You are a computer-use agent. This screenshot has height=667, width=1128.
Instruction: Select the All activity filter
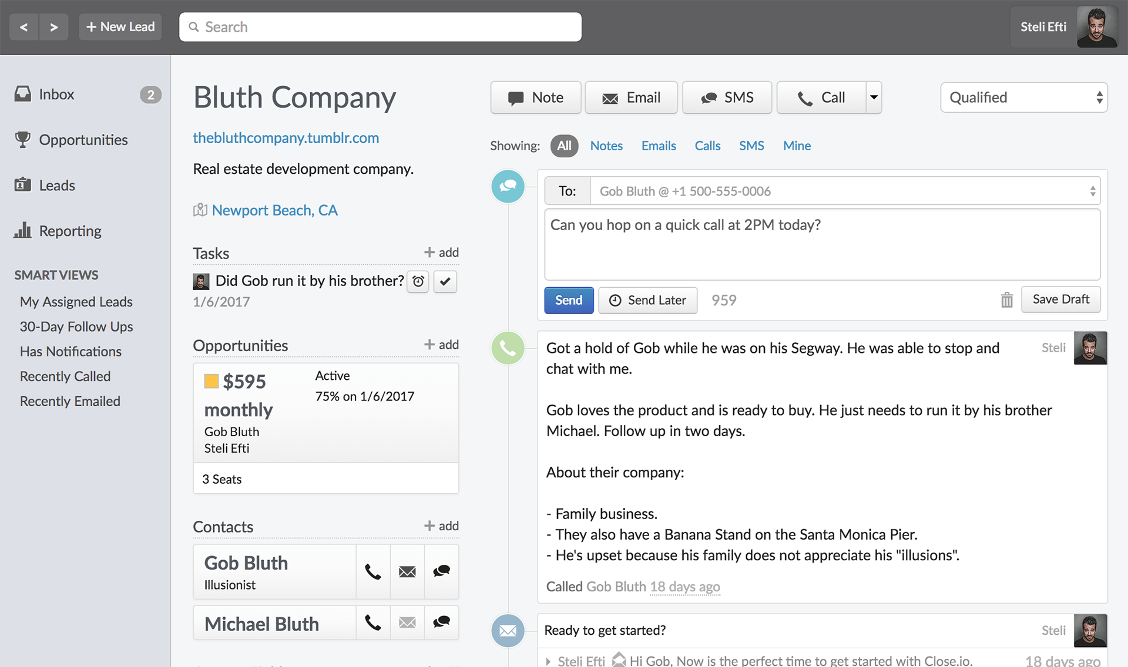tap(564, 146)
